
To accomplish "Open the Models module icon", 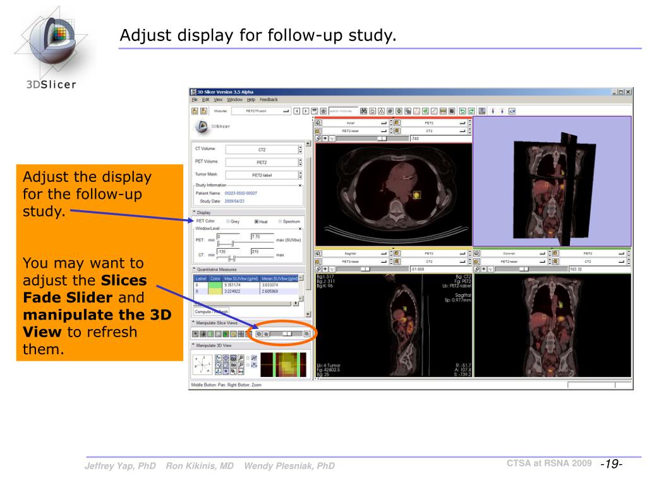I will (x=399, y=111).
